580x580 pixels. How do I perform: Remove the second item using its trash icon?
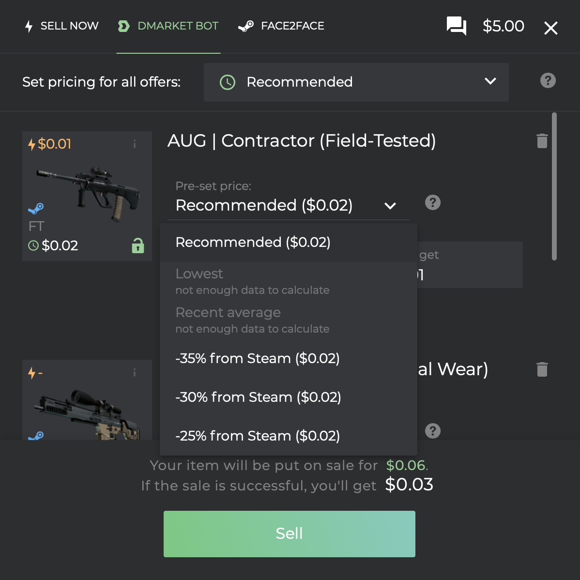point(542,369)
